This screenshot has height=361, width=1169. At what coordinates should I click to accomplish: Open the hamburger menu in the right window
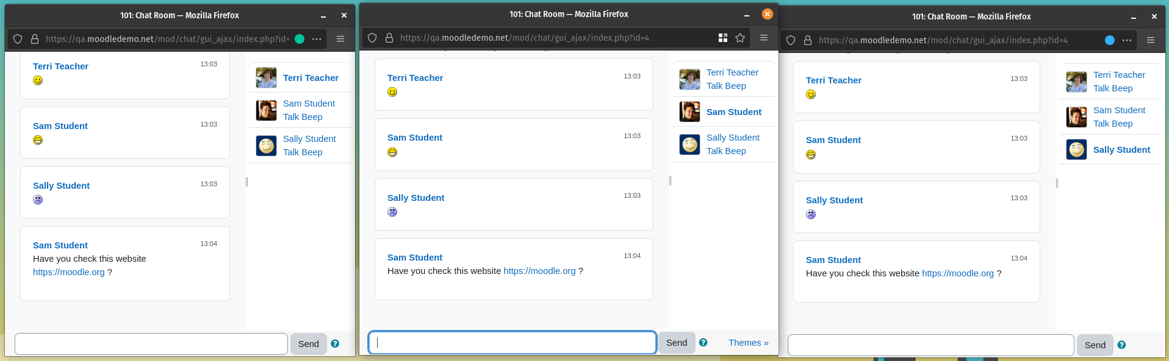pyautogui.click(x=1151, y=40)
